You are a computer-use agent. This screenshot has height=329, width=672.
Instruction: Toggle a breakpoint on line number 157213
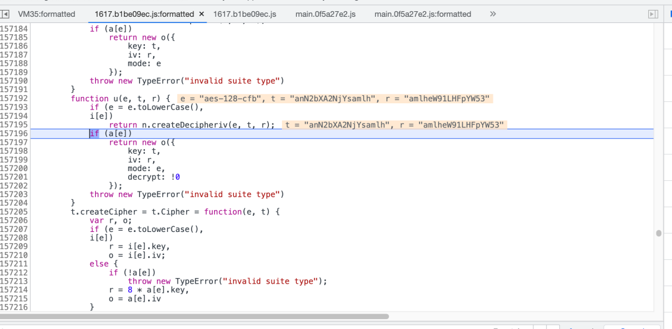14,282
